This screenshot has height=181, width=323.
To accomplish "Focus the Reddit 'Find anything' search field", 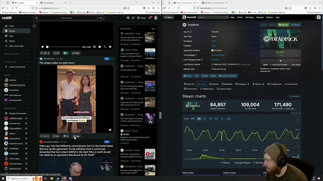I will pyautogui.click(x=66, y=18).
